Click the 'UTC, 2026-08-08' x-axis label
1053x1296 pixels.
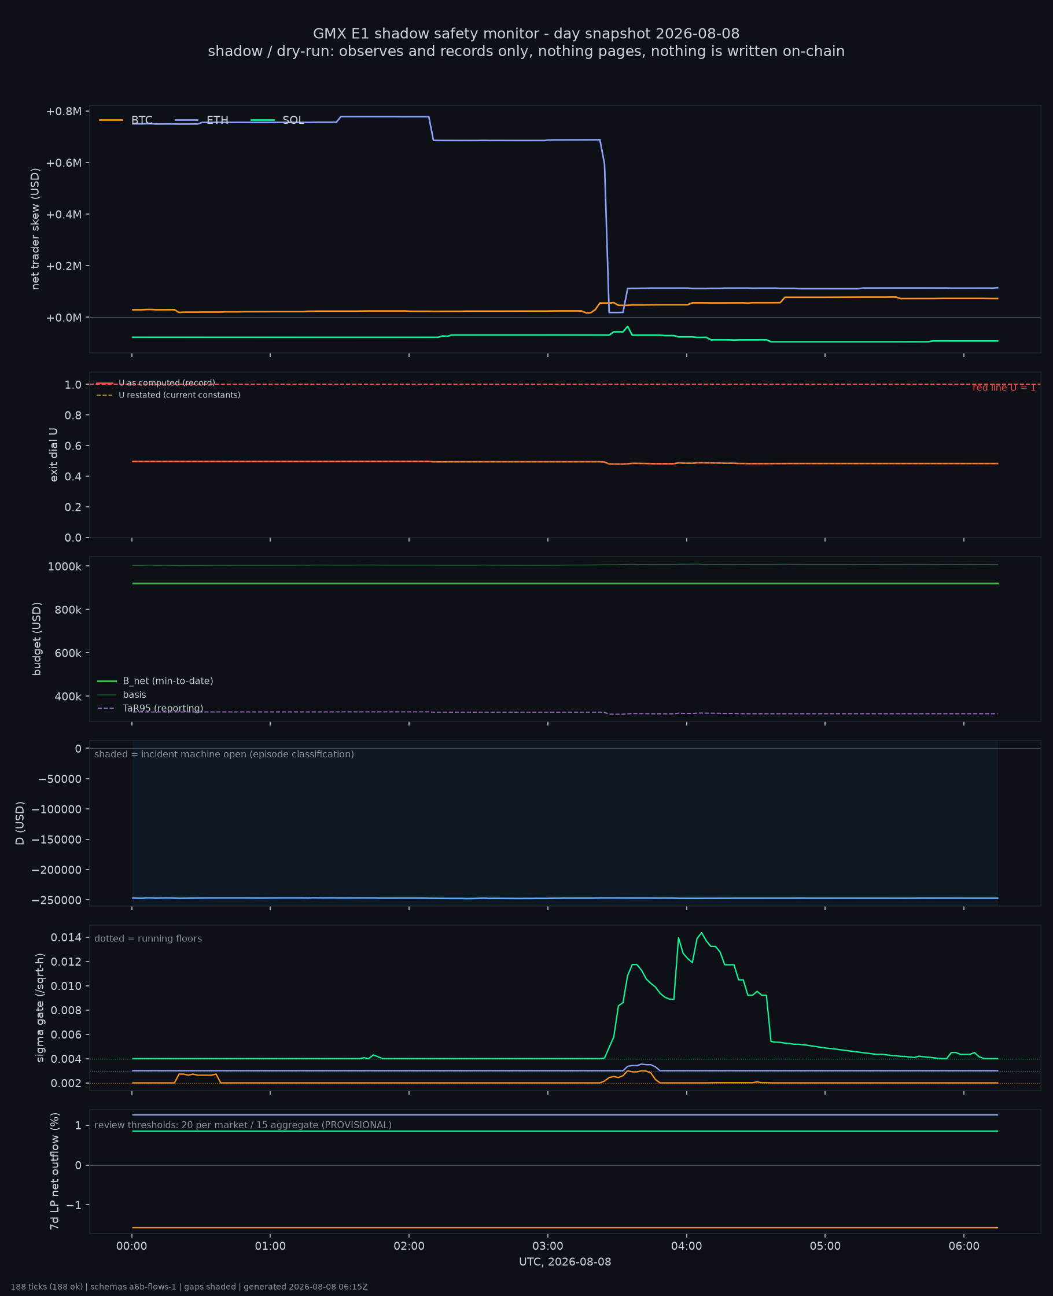click(x=565, y=1262)
